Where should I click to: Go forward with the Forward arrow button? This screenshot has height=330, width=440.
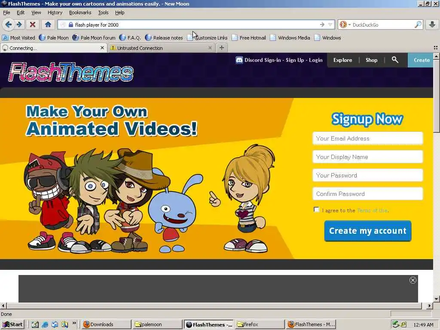pos(19,24)
